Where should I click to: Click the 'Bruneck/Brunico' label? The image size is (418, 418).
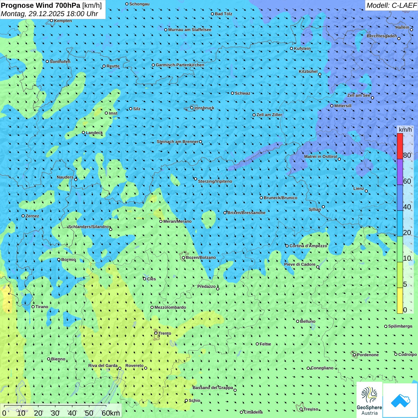point(280,198)
